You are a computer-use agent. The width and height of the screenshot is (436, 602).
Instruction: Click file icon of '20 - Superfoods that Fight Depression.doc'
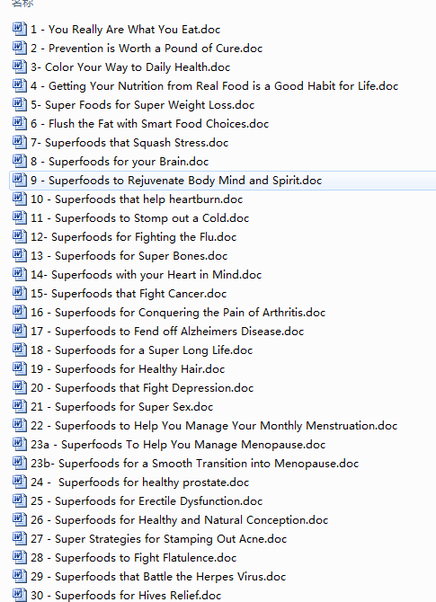20,387
